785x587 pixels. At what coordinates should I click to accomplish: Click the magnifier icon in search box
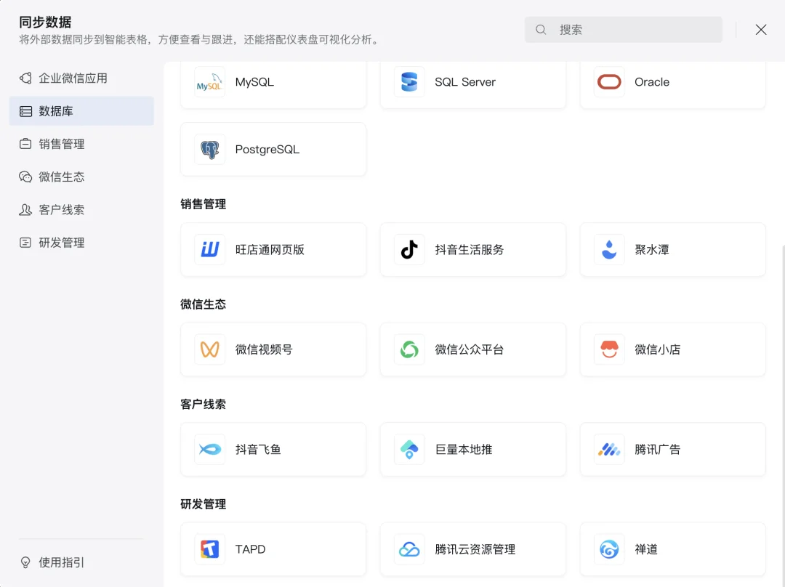pos(541,30)
